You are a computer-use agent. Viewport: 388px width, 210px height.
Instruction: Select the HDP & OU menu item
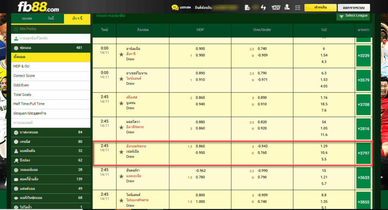click(51, 67)
